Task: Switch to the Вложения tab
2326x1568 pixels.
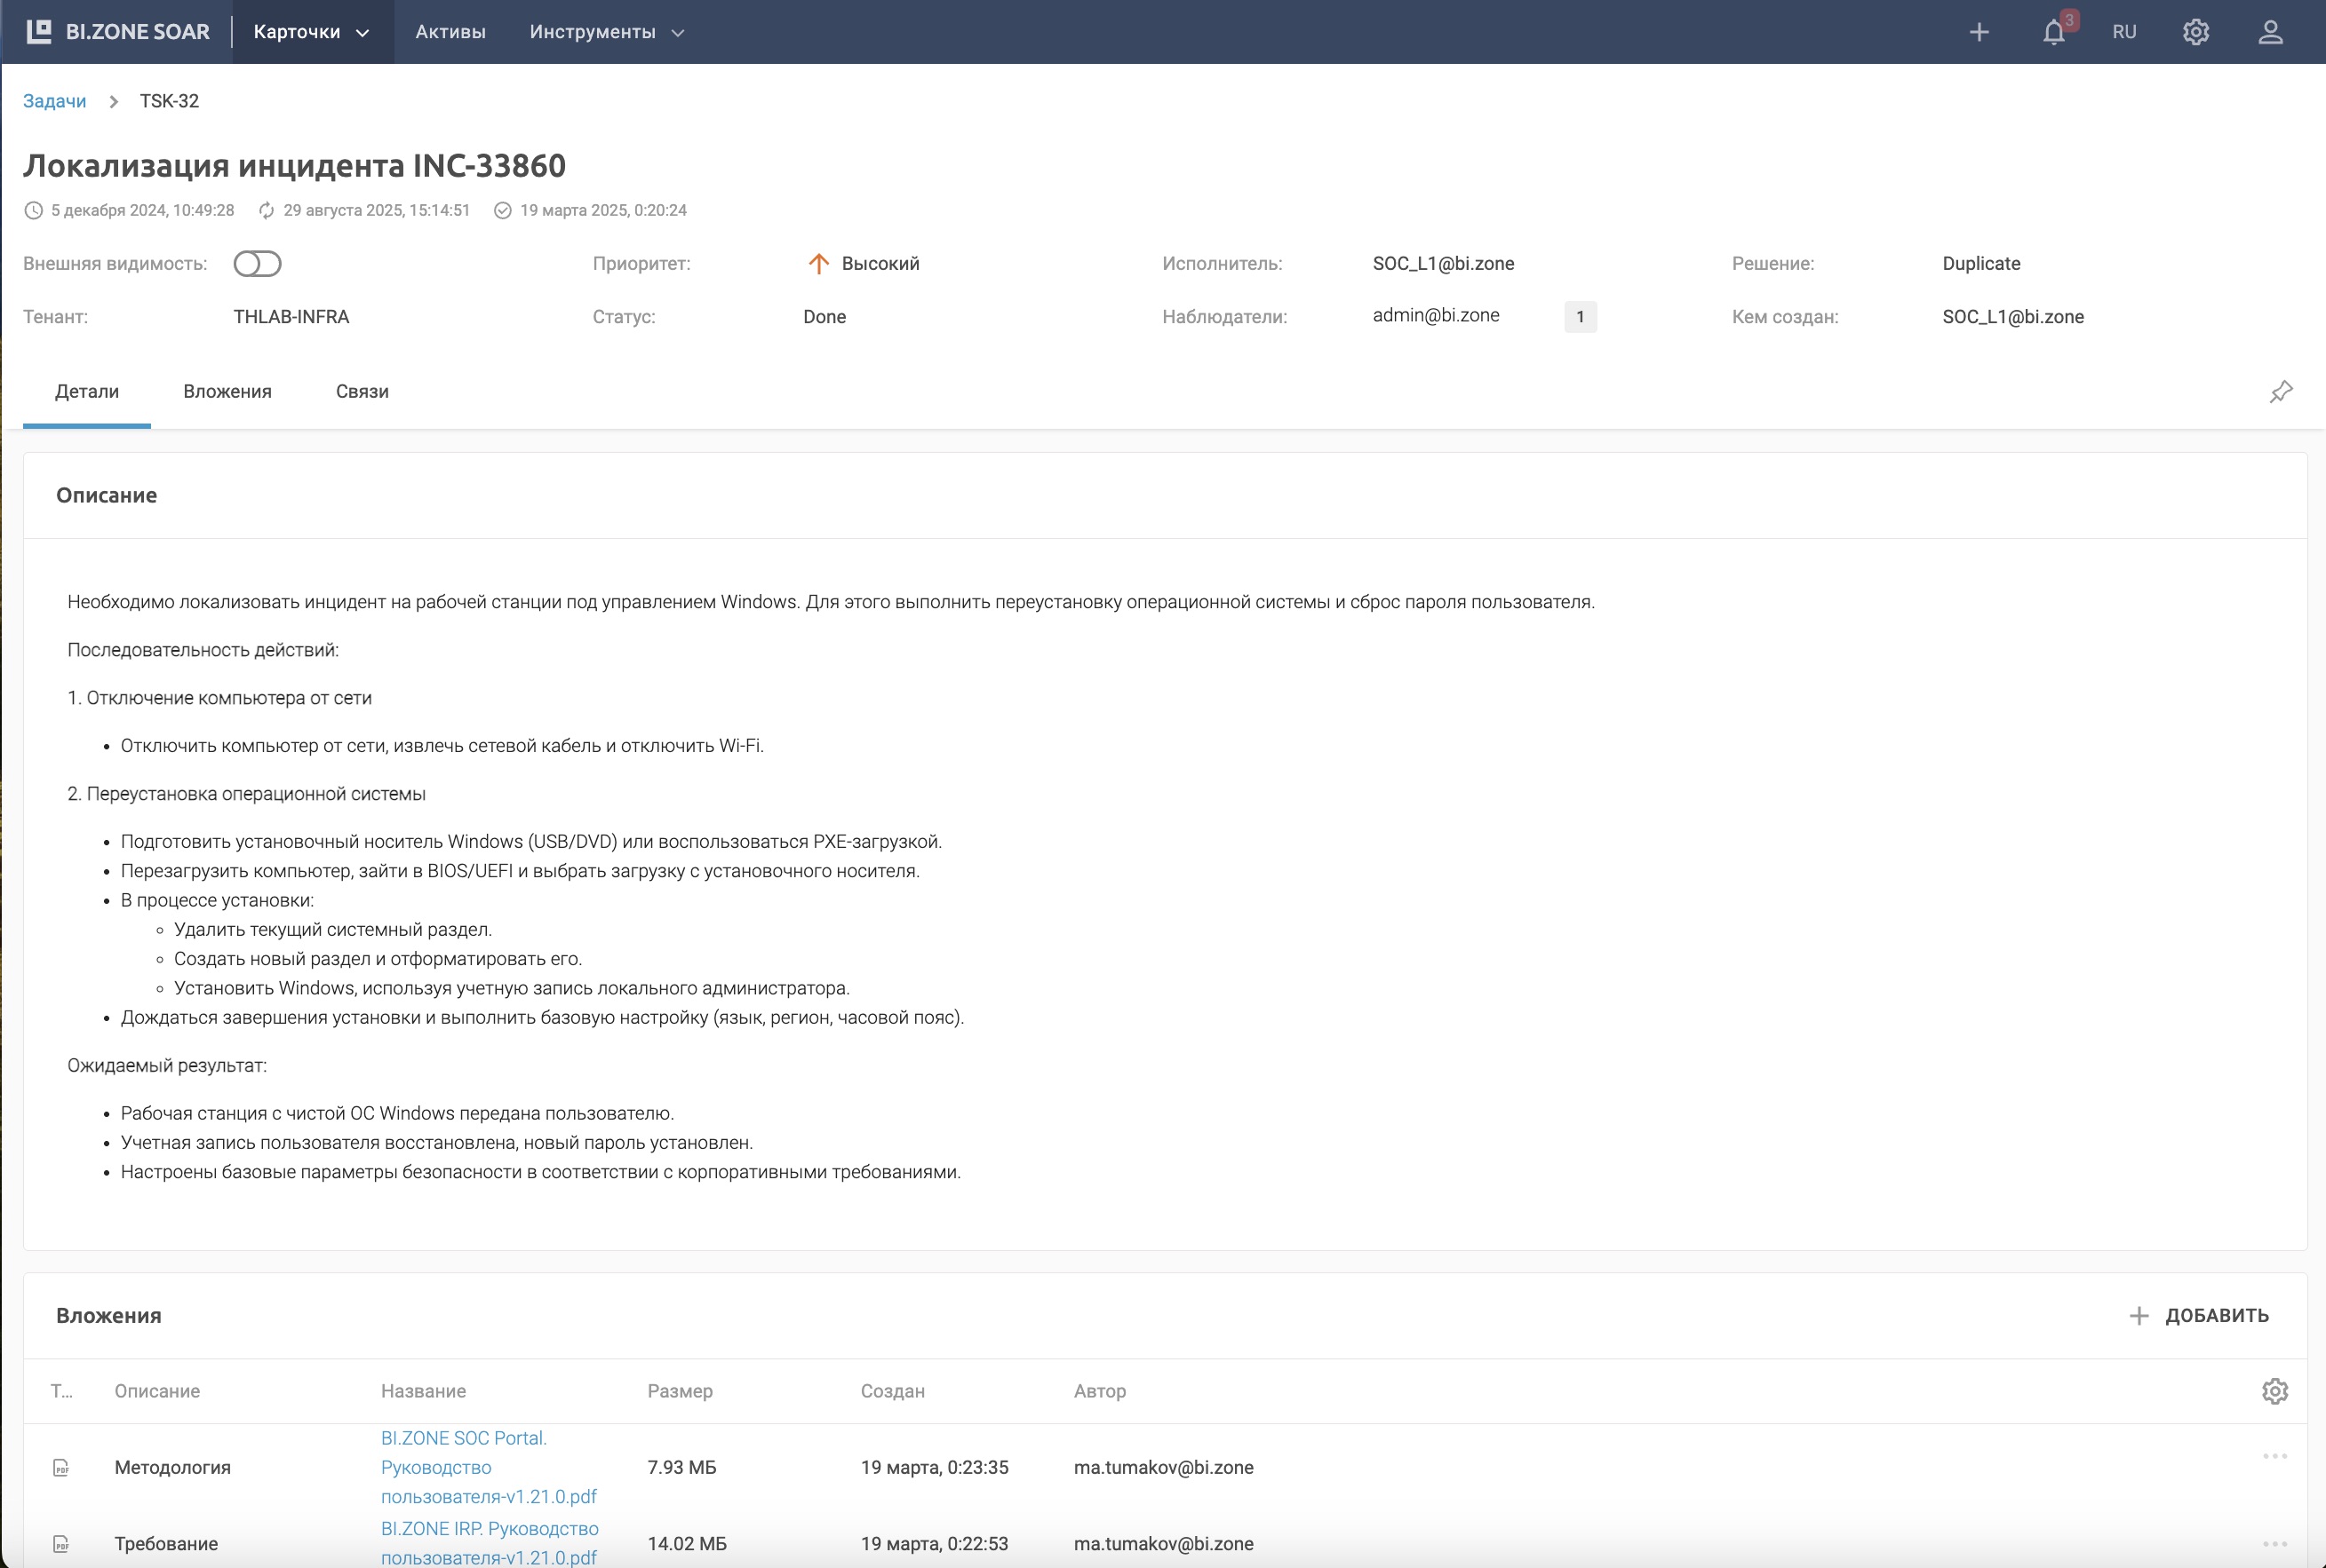Action: 227,392
